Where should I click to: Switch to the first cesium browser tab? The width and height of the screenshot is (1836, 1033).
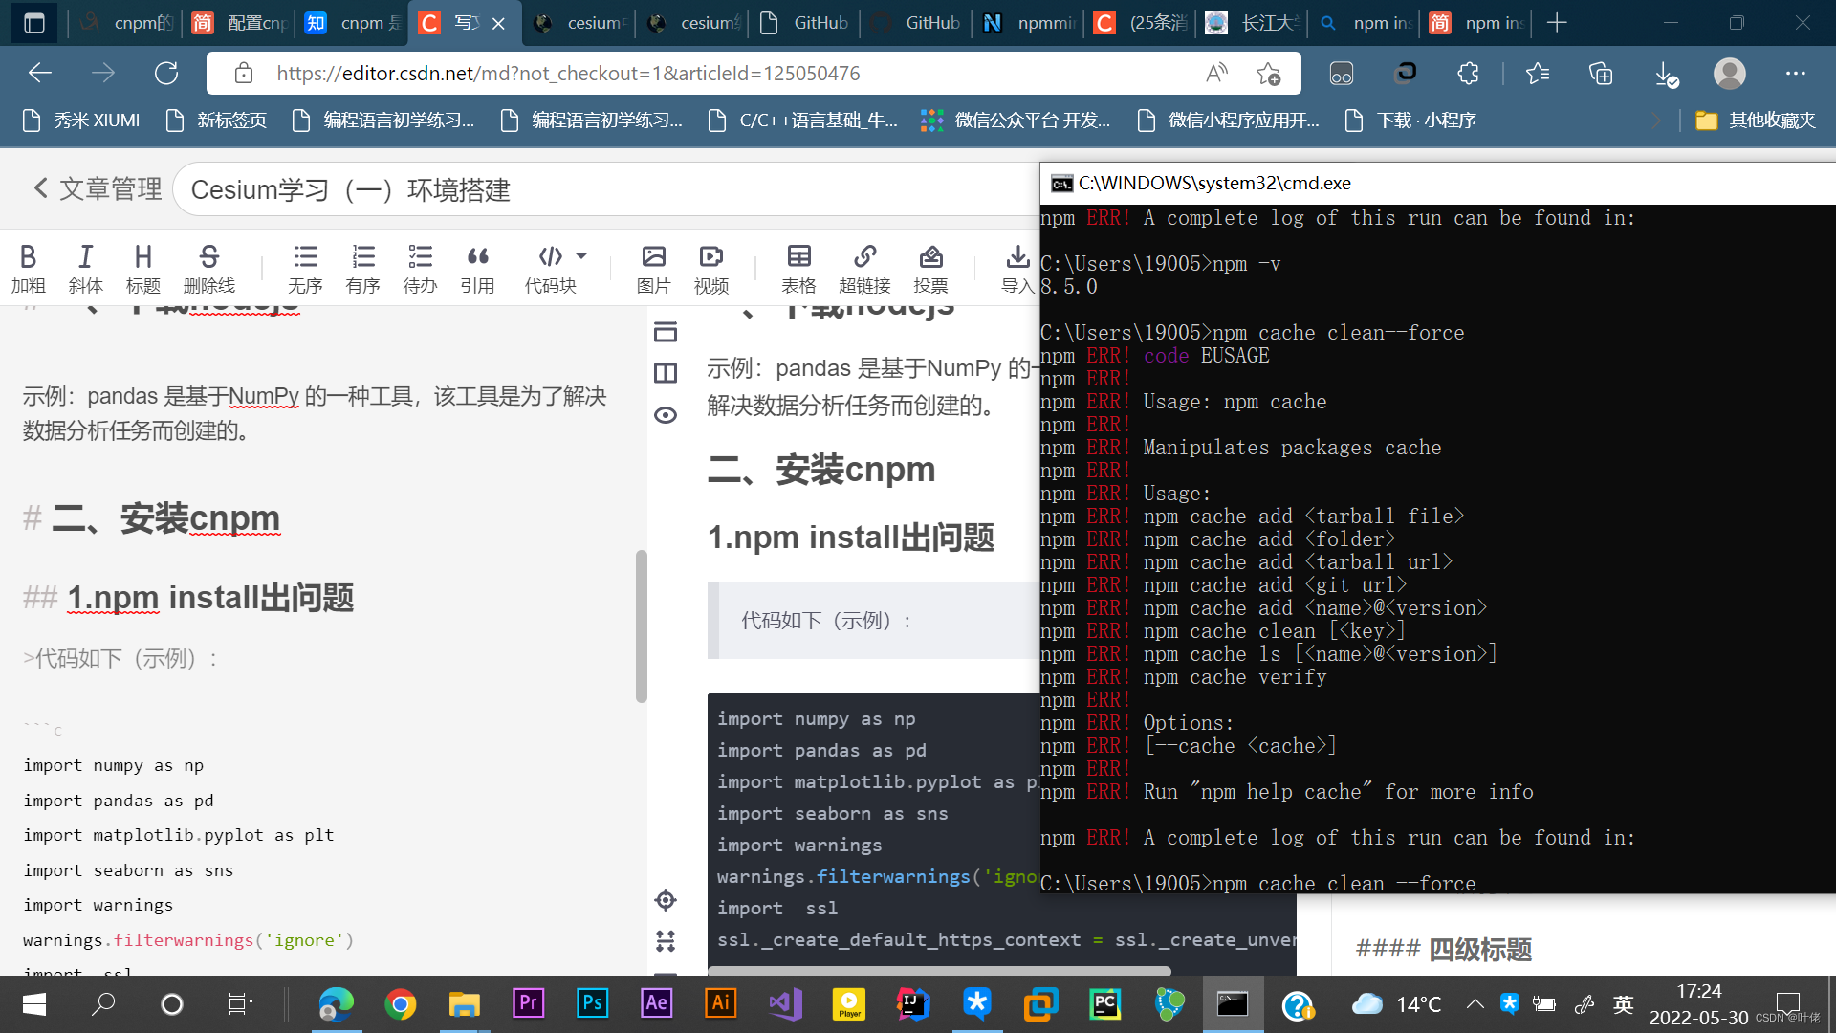click(580, 23)
